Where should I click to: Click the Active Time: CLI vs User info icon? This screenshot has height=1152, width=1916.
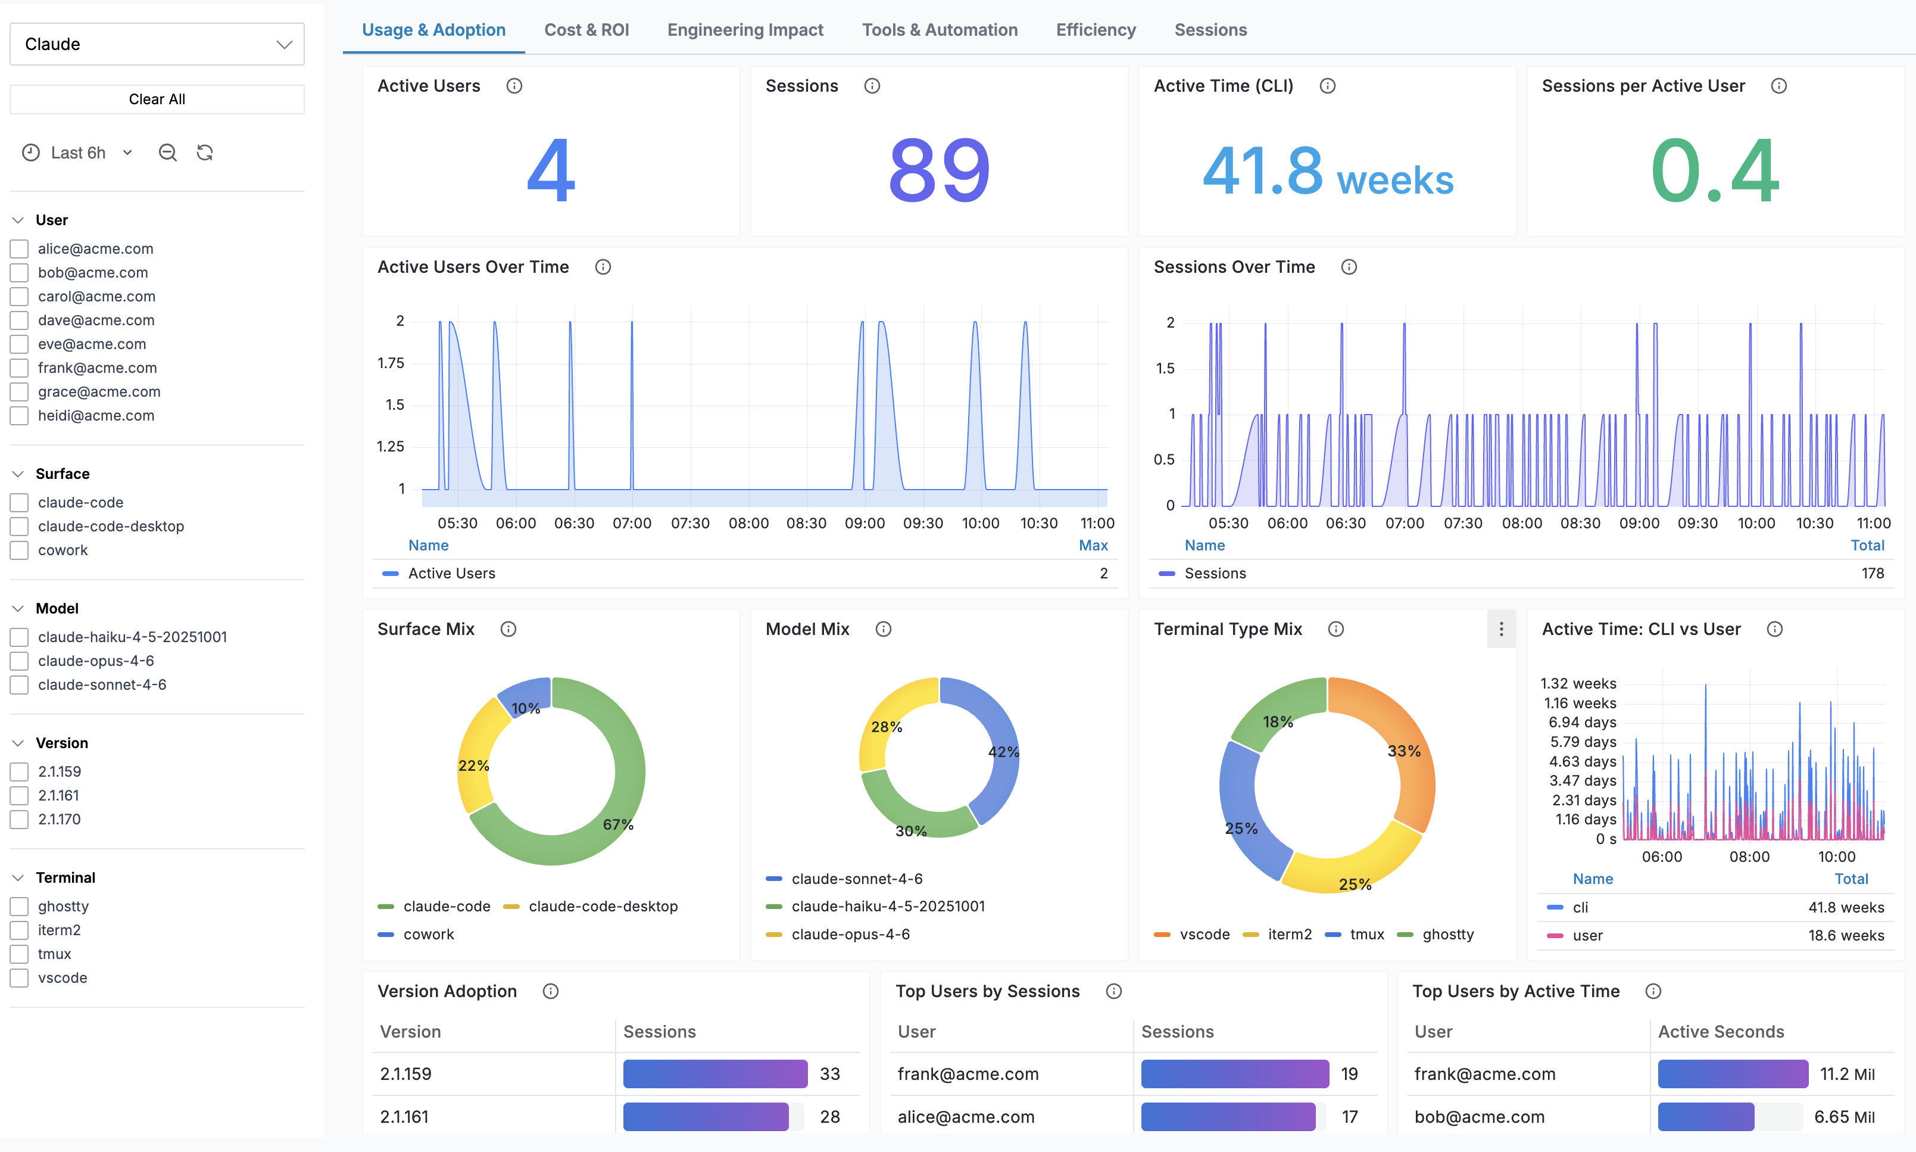(1775, 629)
